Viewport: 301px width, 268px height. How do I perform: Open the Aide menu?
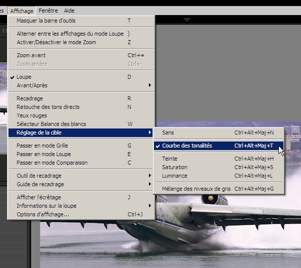(x=69, y=11)
